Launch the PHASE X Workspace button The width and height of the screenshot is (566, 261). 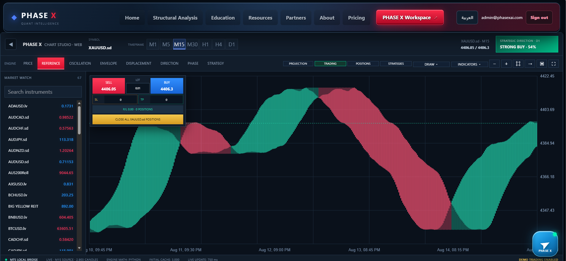(410, 17)
